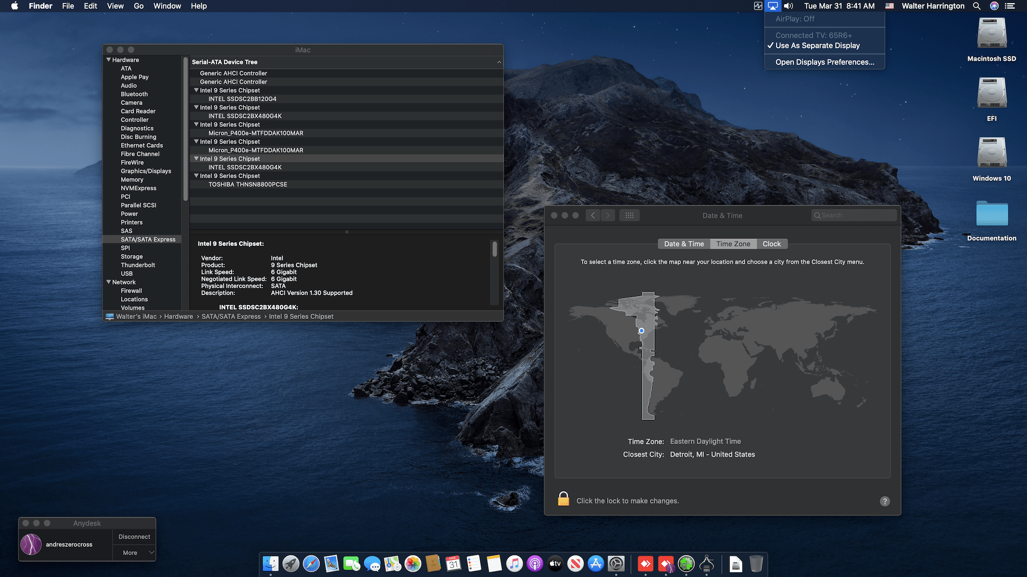The width and height of the screenshot is (1027, 577).
Task: Launch Apple TV from the dock
Action: pos(555,564)
